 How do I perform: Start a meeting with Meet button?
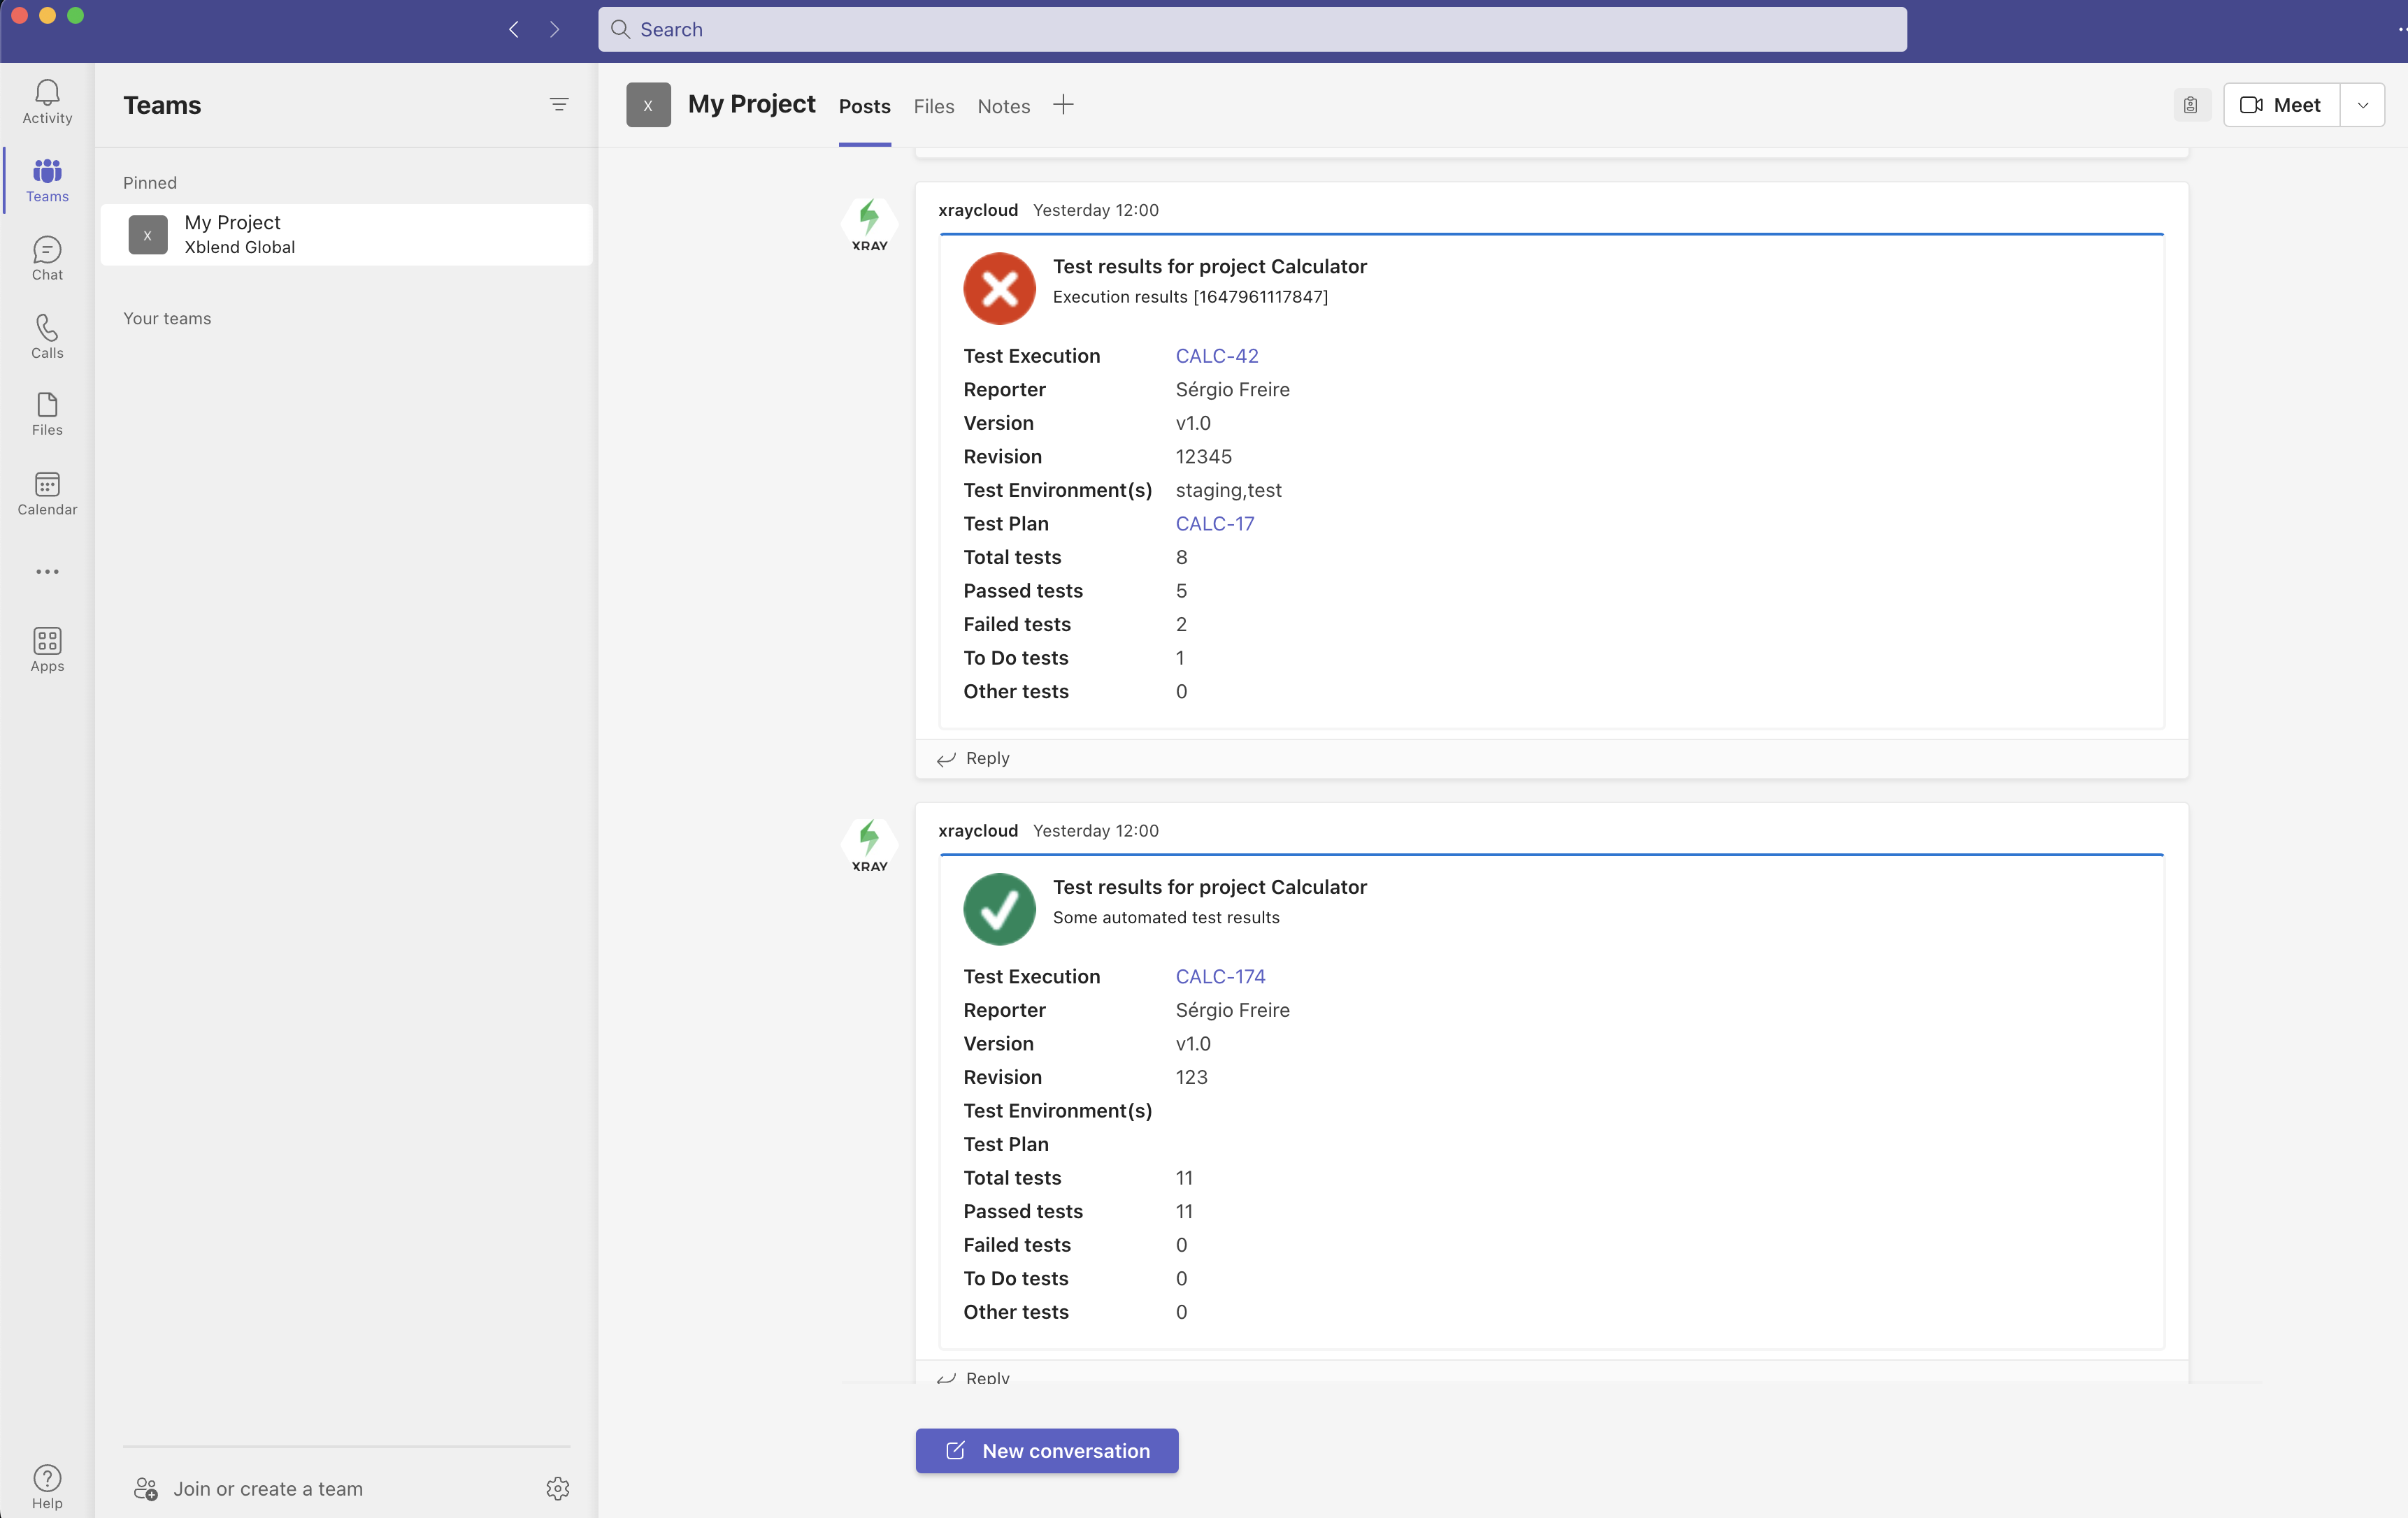(2281, 105)
